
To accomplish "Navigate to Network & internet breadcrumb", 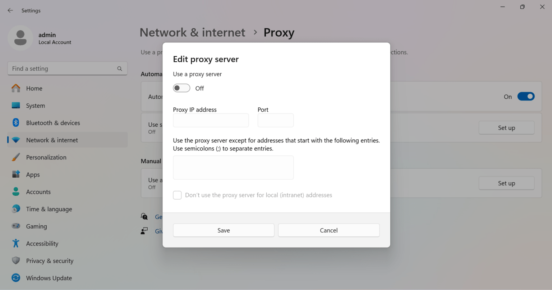I will pyautogui.click(x=192, y=32).
